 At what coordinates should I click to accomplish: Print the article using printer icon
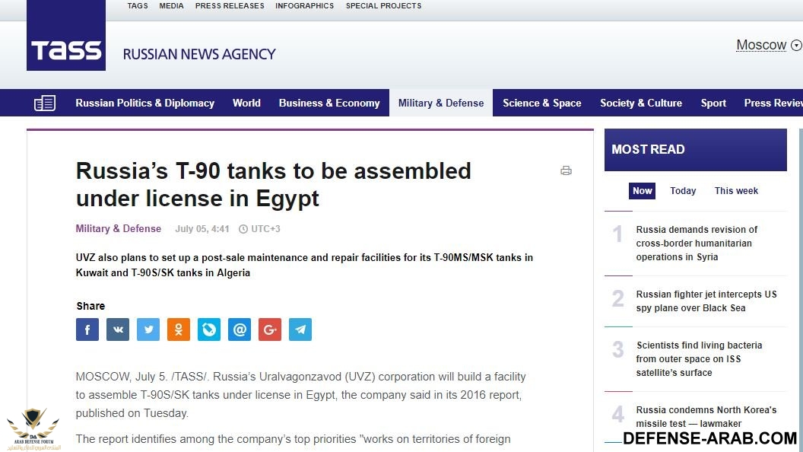coord(566,170)
